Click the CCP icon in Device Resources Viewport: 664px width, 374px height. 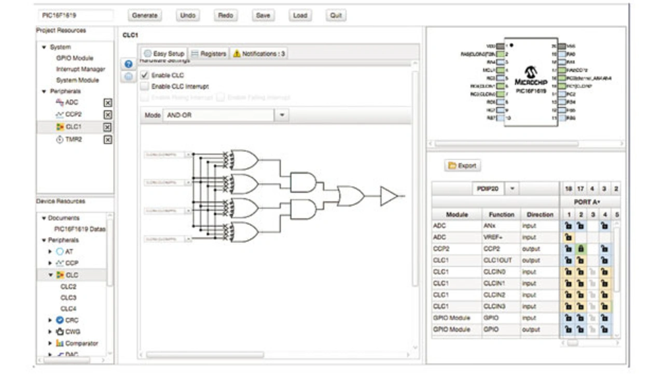[60, 263]
